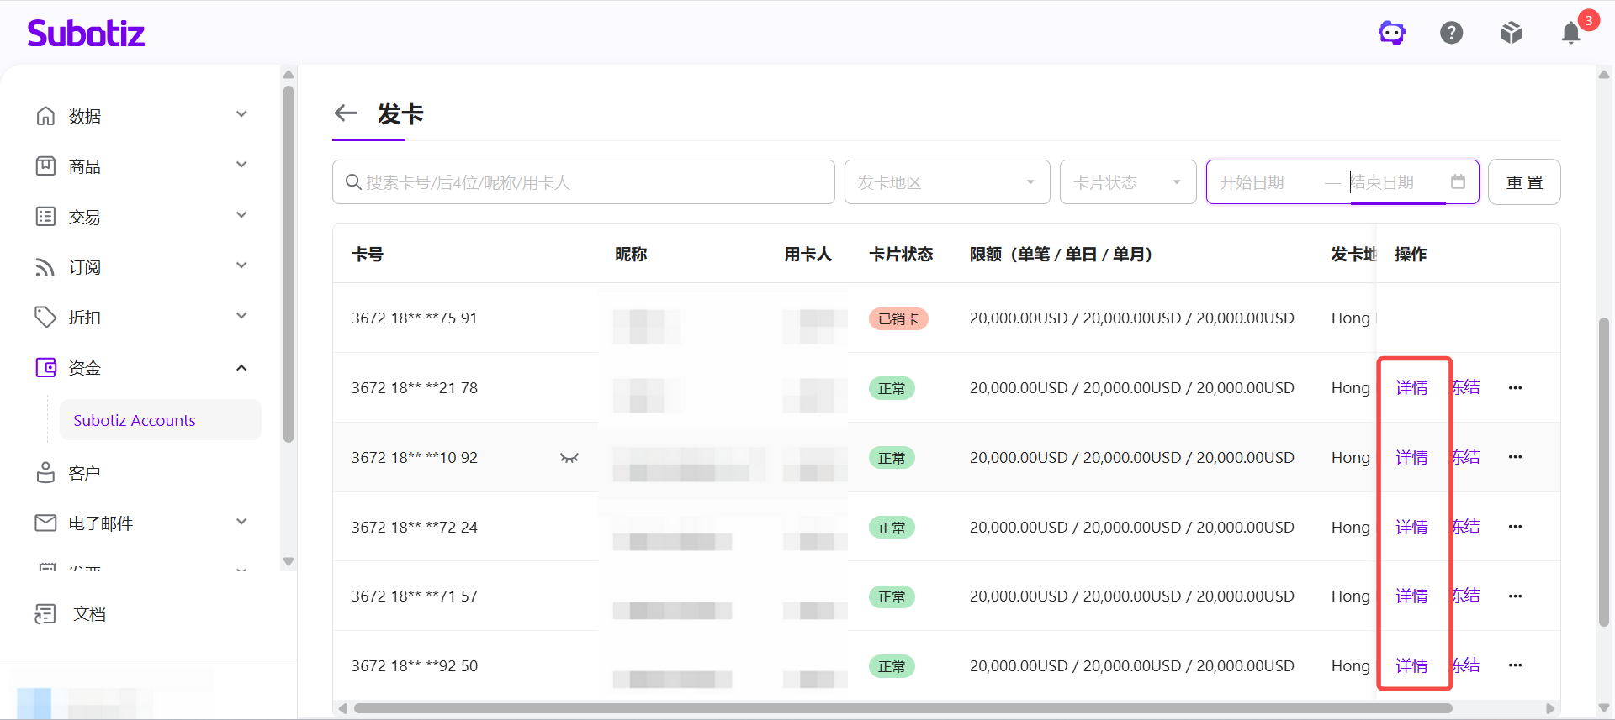
Task: Open more options for card ending 71 57
Action: (x=1515, y=596)
